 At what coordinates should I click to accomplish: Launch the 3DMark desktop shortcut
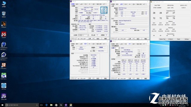[x=4, y=24]
